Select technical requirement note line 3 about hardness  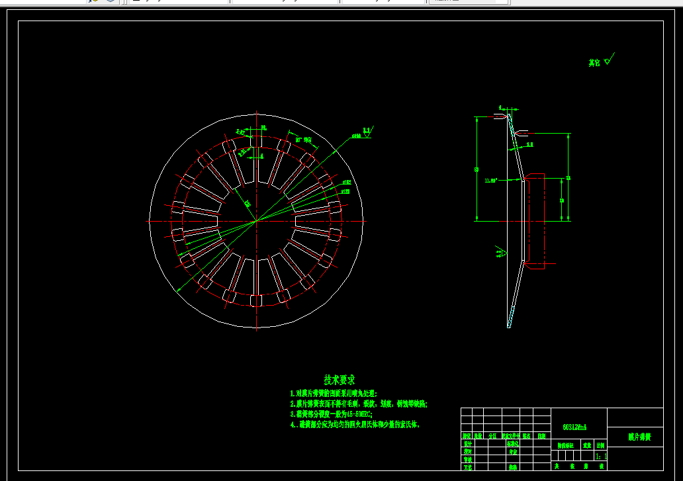pos(331,414)
